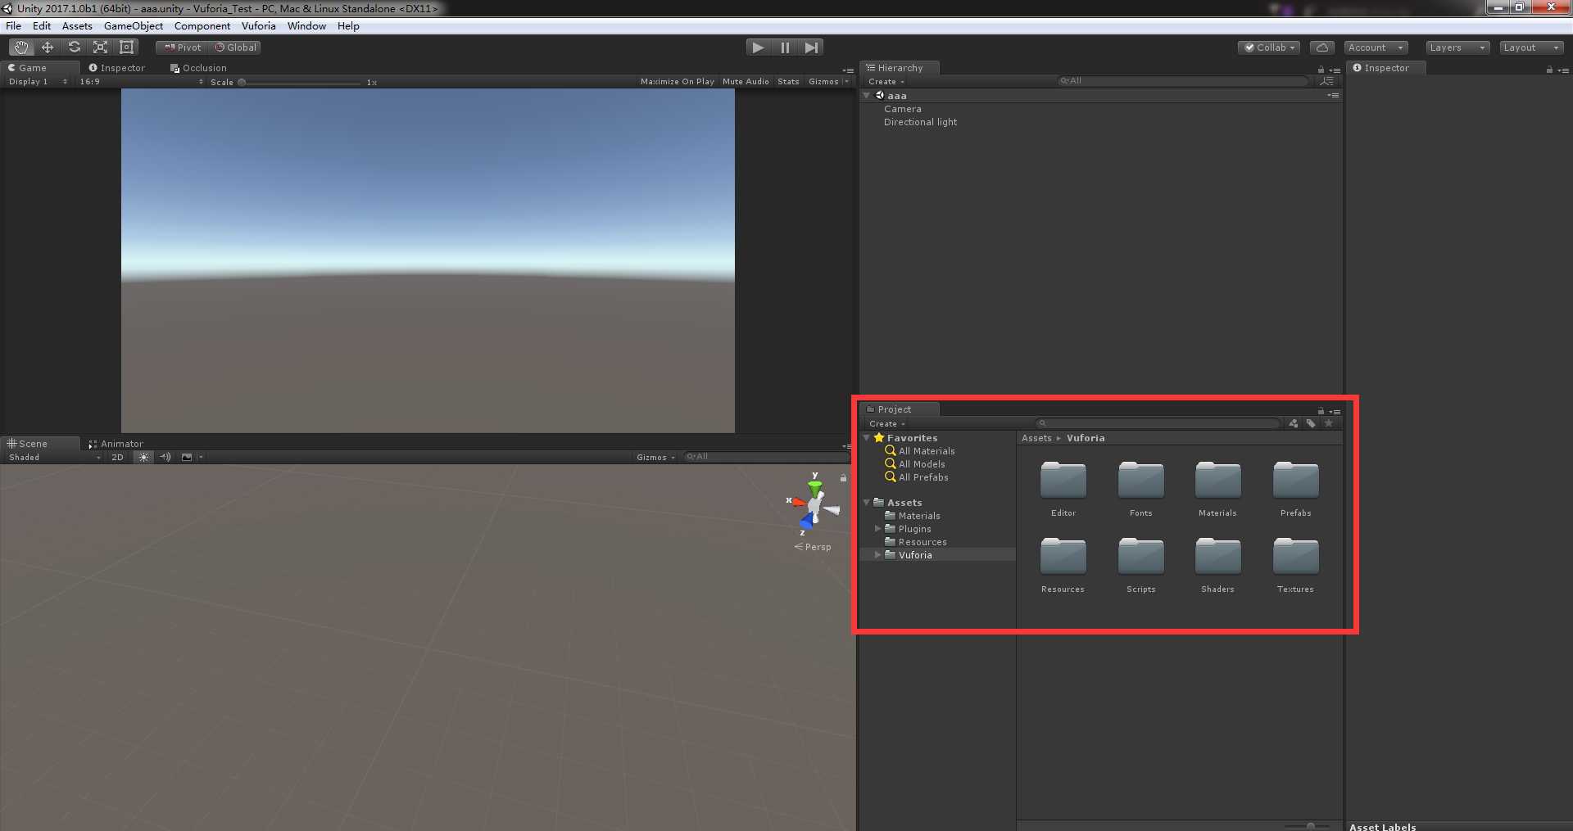The height and width of the screenshot is (831, 1573).
Task: Toggle Global handle rotation
Action: [x=236, y=47]
